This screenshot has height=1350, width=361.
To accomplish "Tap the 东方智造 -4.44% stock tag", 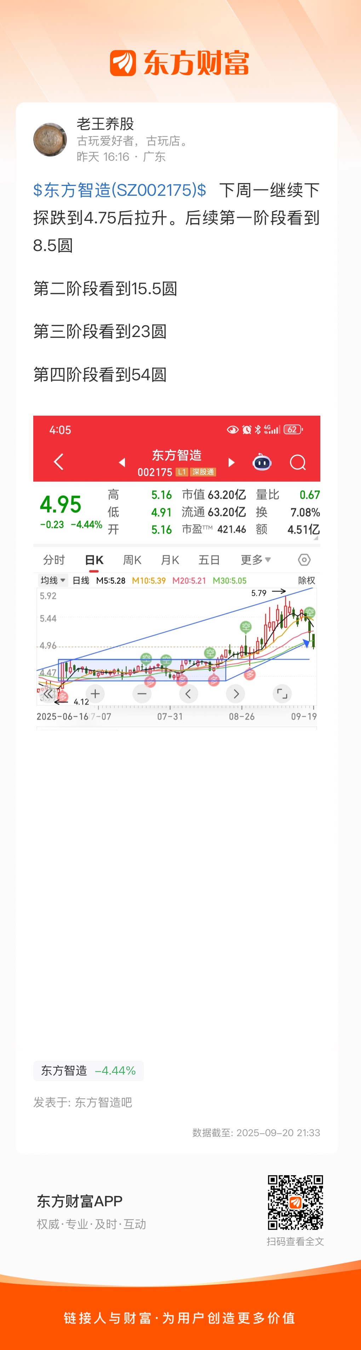I will 88,1070.
